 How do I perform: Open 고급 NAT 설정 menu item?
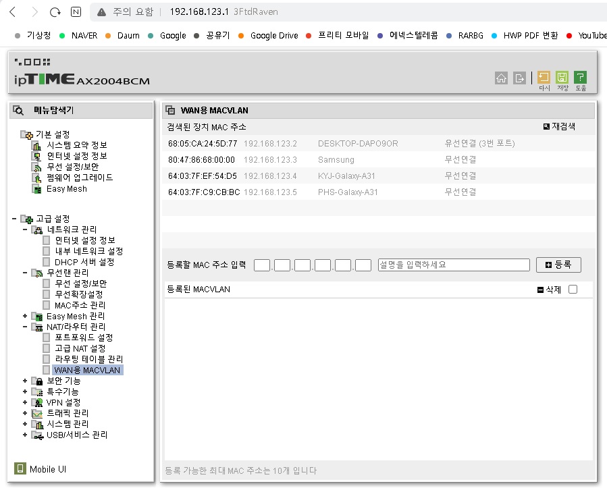coord(80,348)
